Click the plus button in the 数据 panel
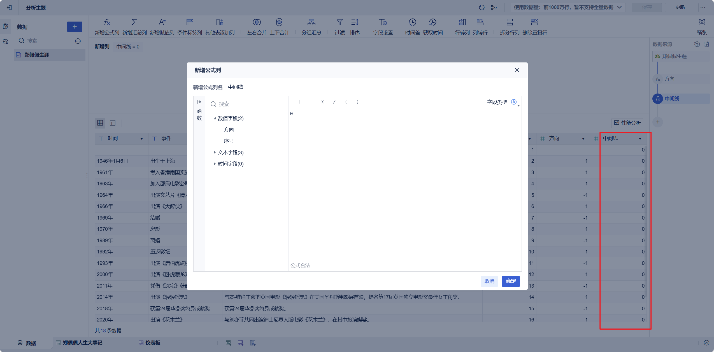This screenshot has height=352, width=714. pos(75,27)
